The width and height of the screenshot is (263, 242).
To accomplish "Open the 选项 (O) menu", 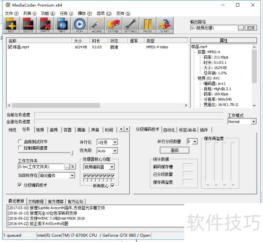I will (x=104, y=13).
